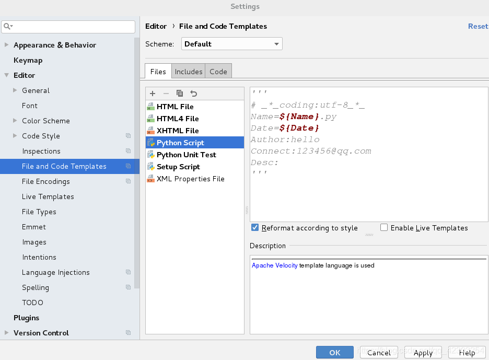
Task: Remove template using the minus icon
Action: [x=166, y=94]
